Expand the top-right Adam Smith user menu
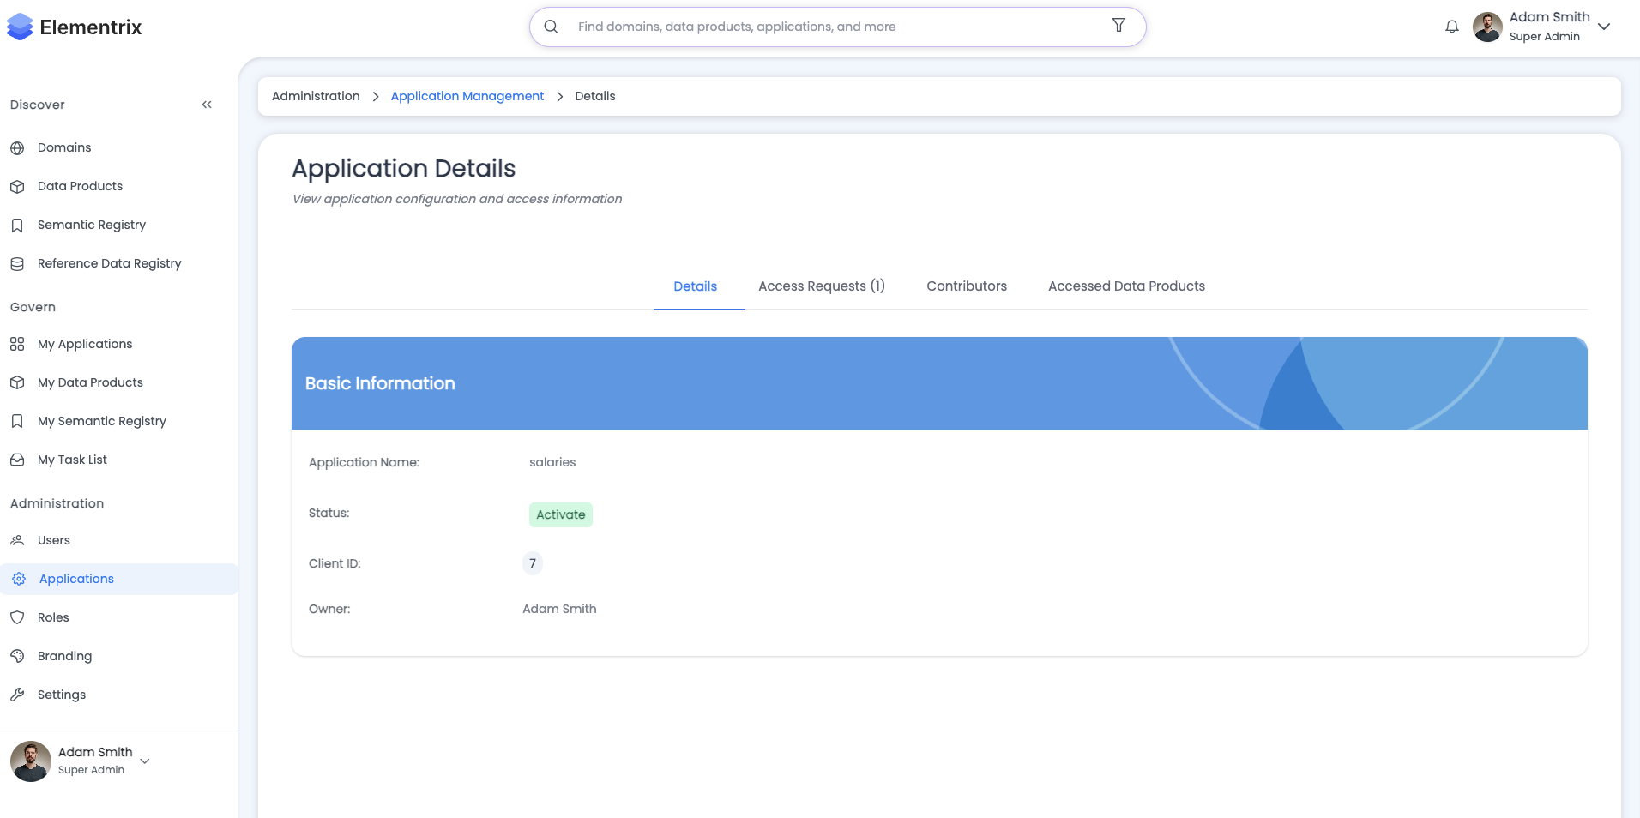This screenshot has height=818, width=1640. (1604, 27)
